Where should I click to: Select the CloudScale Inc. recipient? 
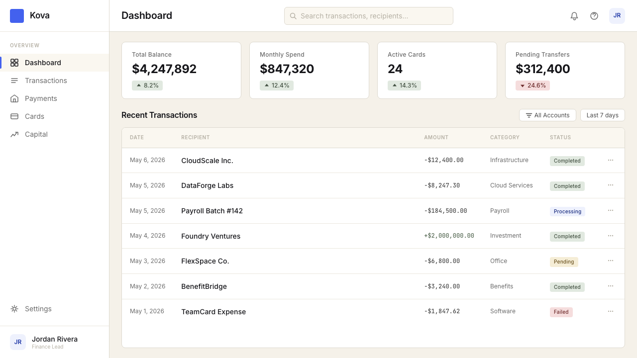click(x=207, y=161)
